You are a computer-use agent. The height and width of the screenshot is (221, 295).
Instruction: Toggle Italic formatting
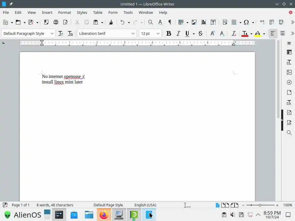click(x=178, y=34)
